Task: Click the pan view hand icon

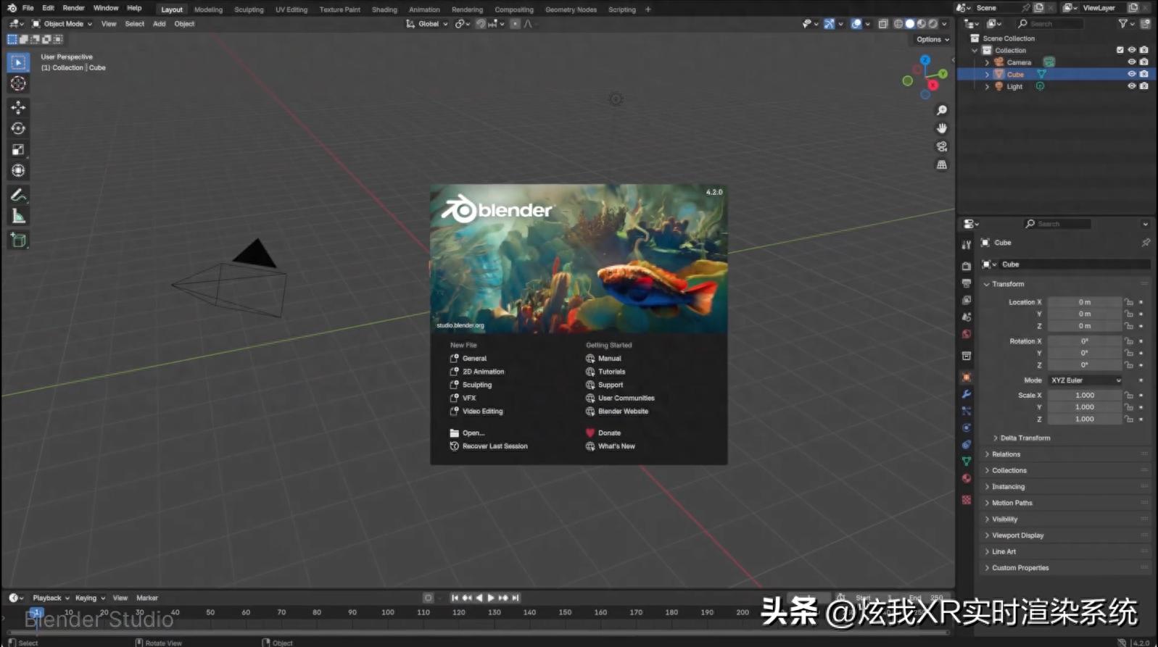Action: 942,128
